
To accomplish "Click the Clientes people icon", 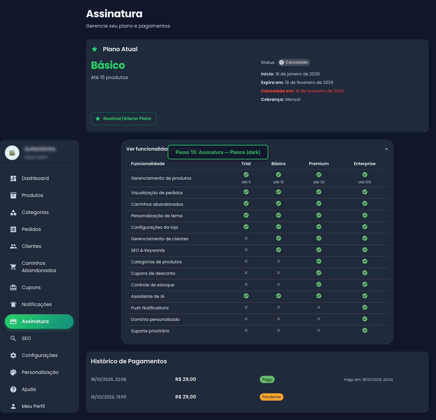I will [13, 246].
